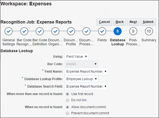Choose Allow document commit radio button
159x118 pixels.
coord(67,107)
